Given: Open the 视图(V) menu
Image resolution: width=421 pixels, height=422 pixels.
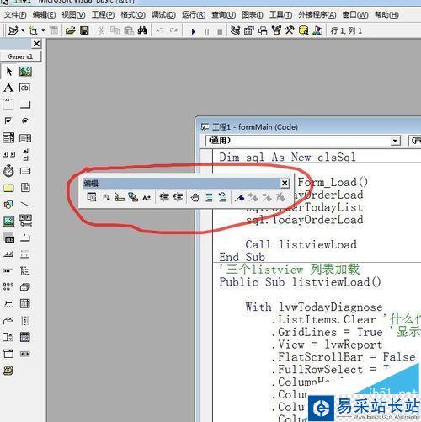Looking at the screenshot, I should 73,14.
